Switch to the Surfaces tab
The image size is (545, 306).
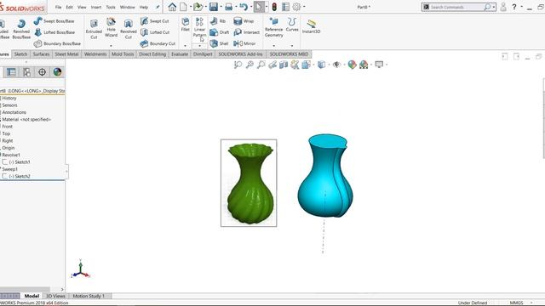pos(41,54)
